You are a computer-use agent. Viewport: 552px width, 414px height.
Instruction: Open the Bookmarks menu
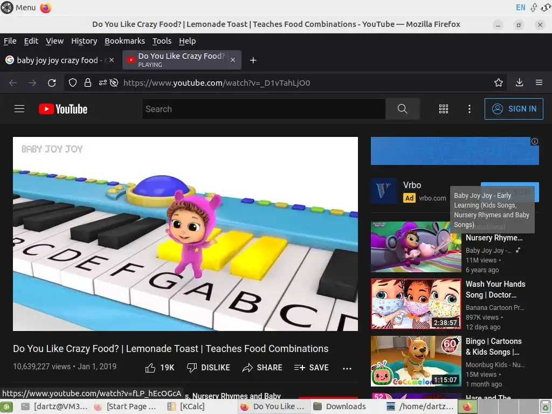(125, 41)
